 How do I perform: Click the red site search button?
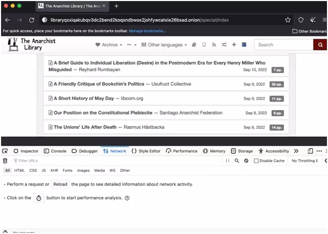320,45
